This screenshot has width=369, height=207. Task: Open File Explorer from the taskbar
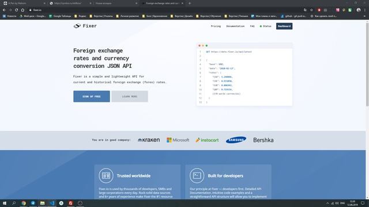42,203
